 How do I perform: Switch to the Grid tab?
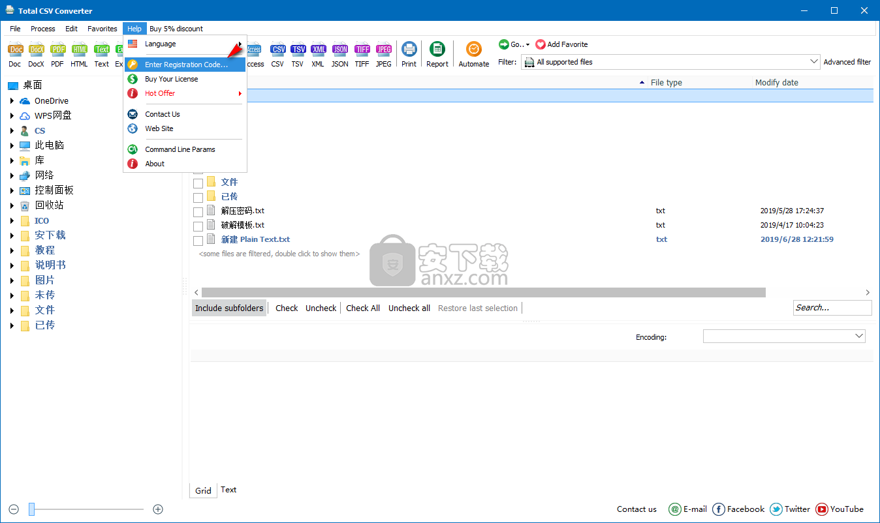pyautogui.click(x=203, y=490)
